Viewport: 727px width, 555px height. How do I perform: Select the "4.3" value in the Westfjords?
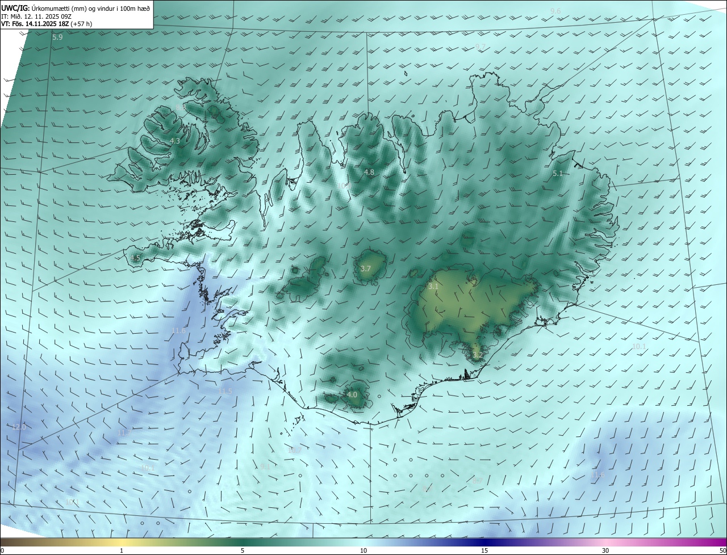tap(175, 141)
